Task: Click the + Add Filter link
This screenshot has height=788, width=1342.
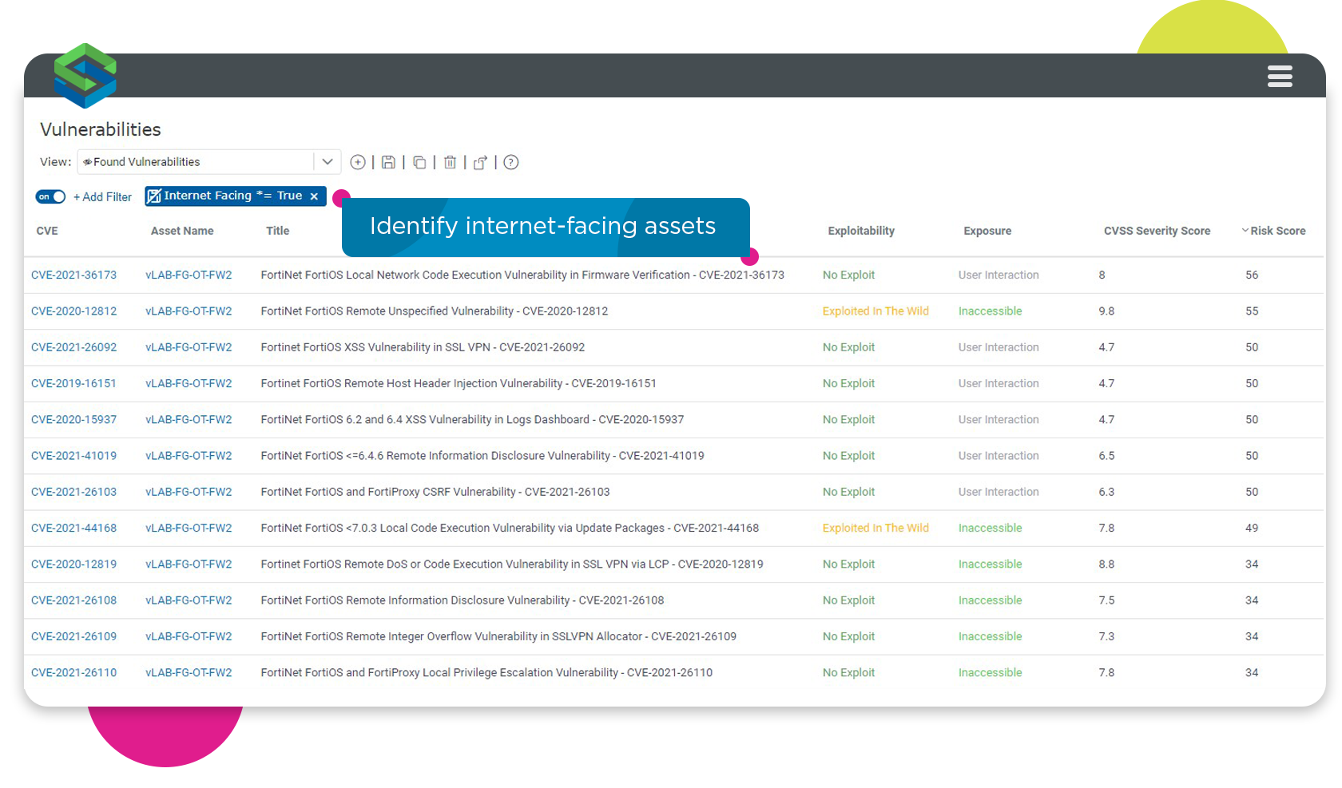Action: click(102, 197)
